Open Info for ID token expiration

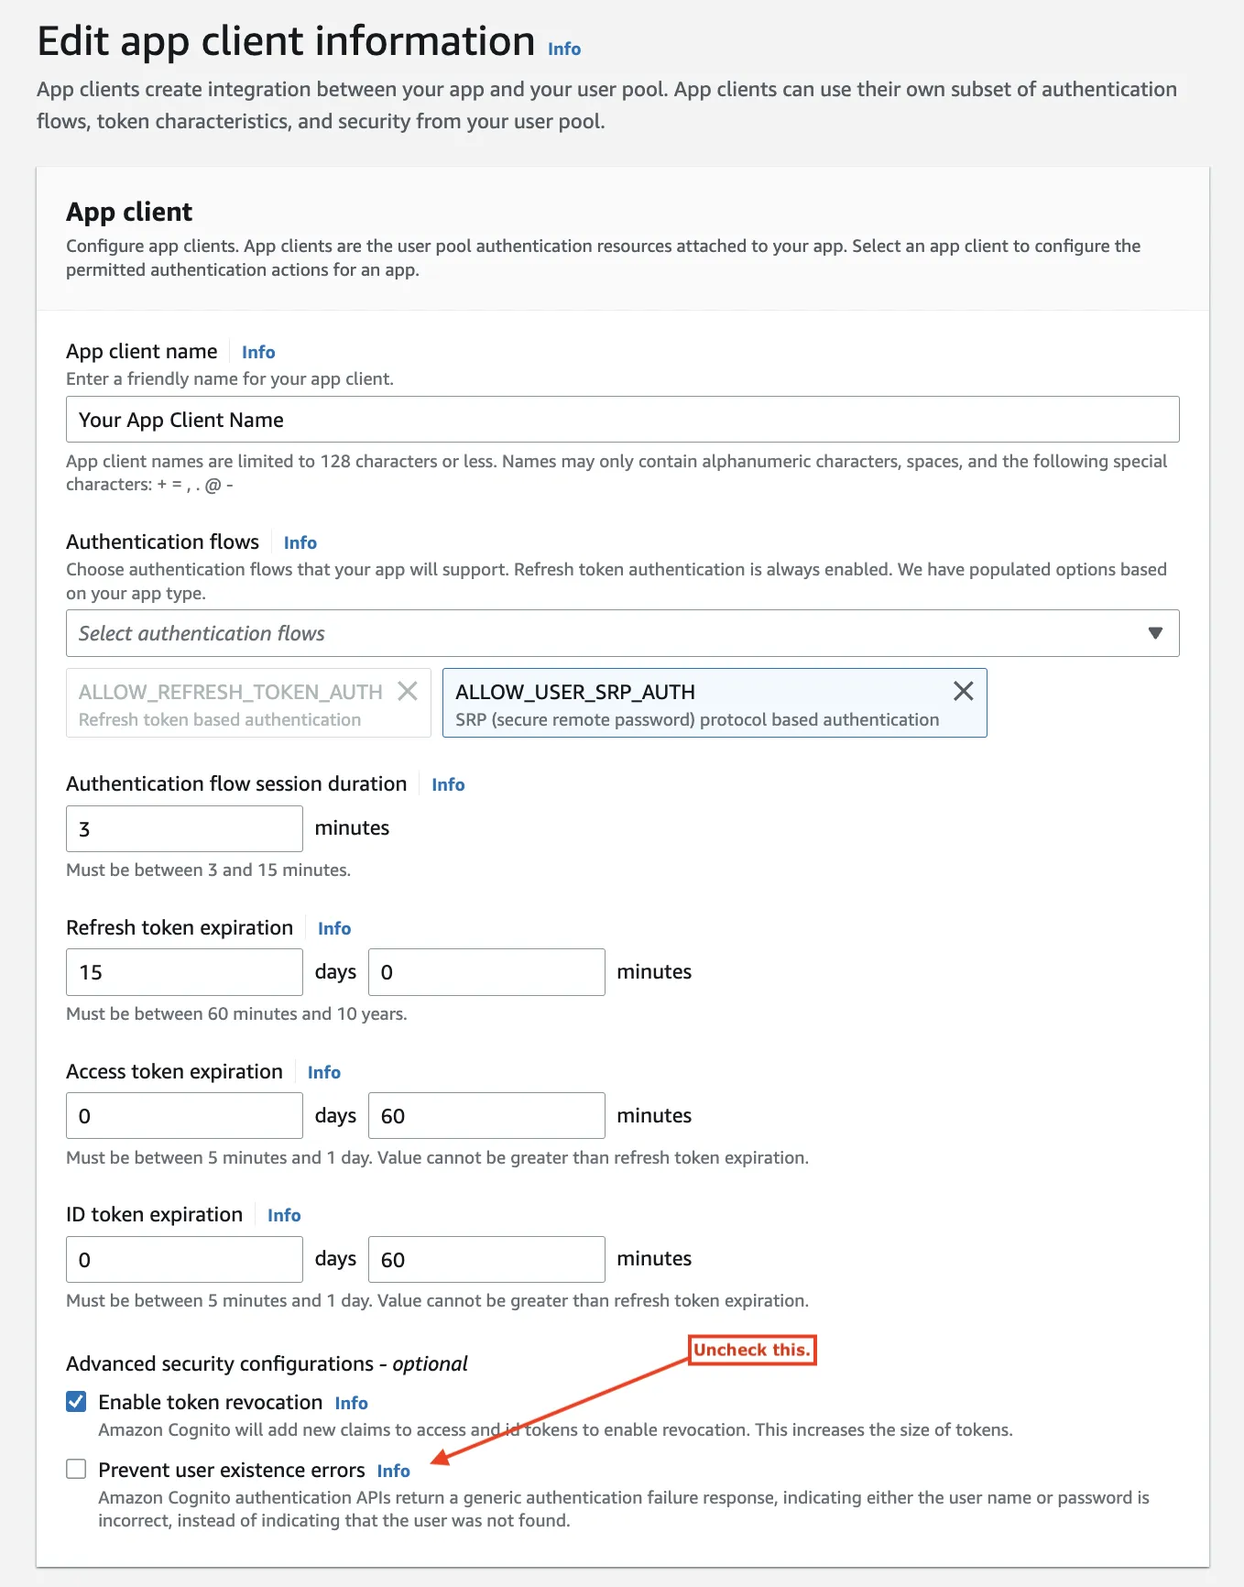click(284, 1215)
